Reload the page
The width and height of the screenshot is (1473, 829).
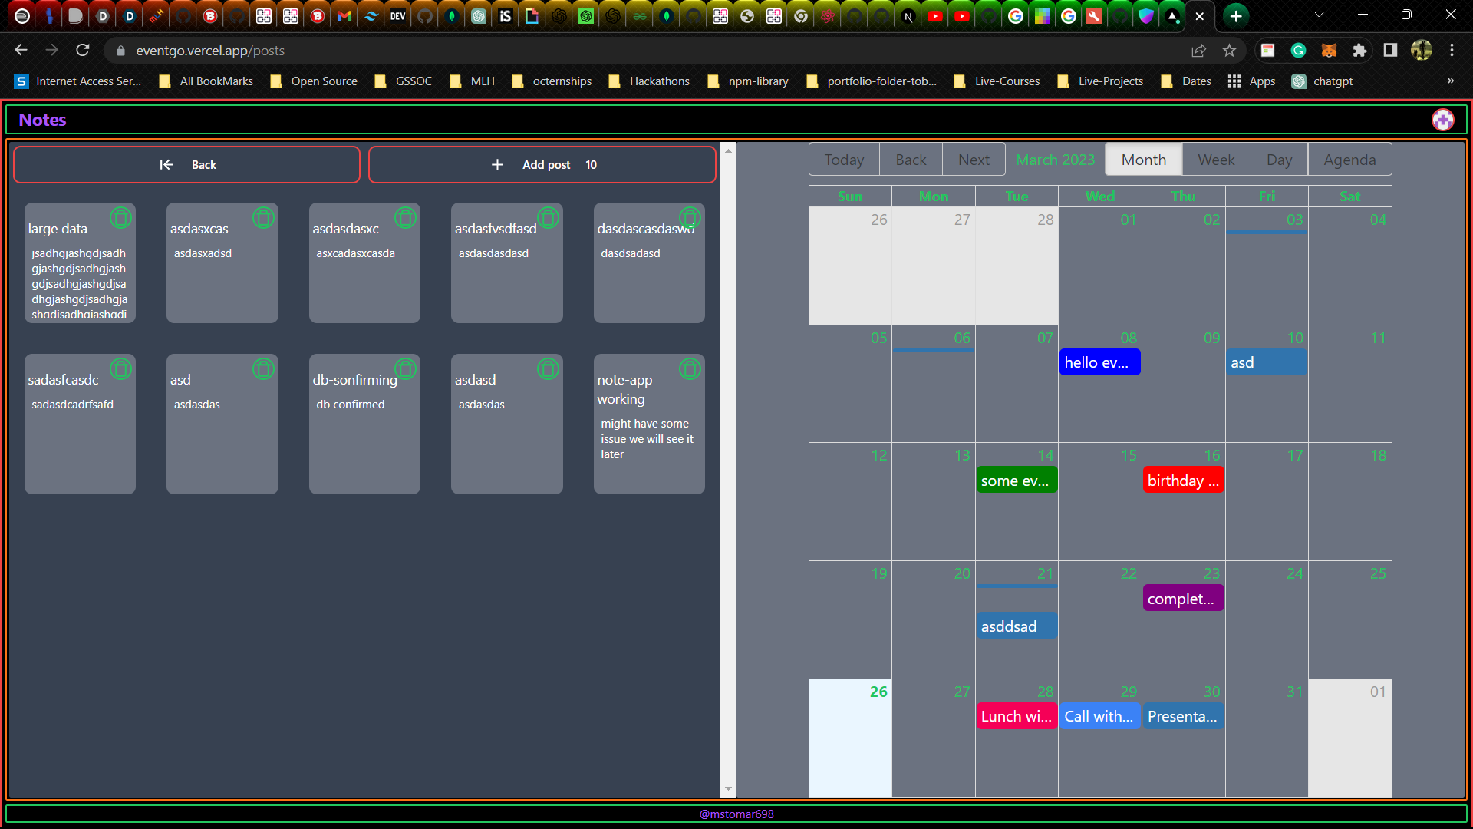(83, 51)
